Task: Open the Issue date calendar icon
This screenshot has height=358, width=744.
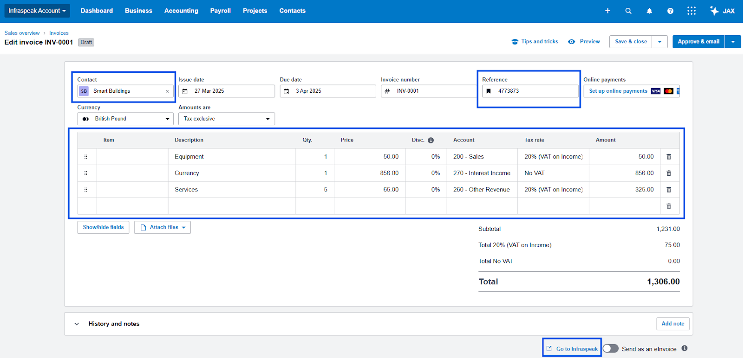Action: [185, 91]
